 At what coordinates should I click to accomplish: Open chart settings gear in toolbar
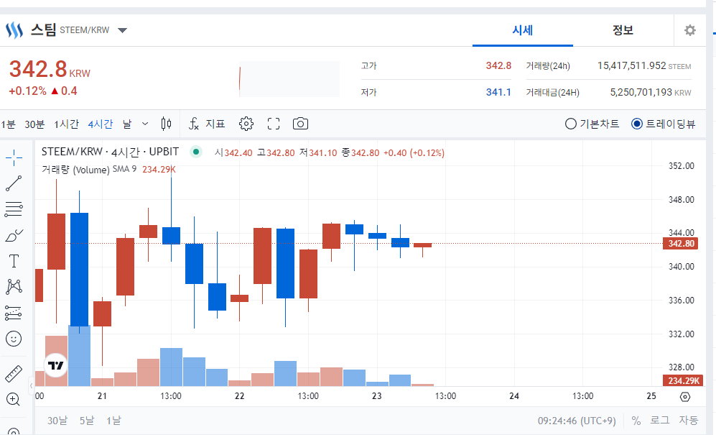[246, 124]
